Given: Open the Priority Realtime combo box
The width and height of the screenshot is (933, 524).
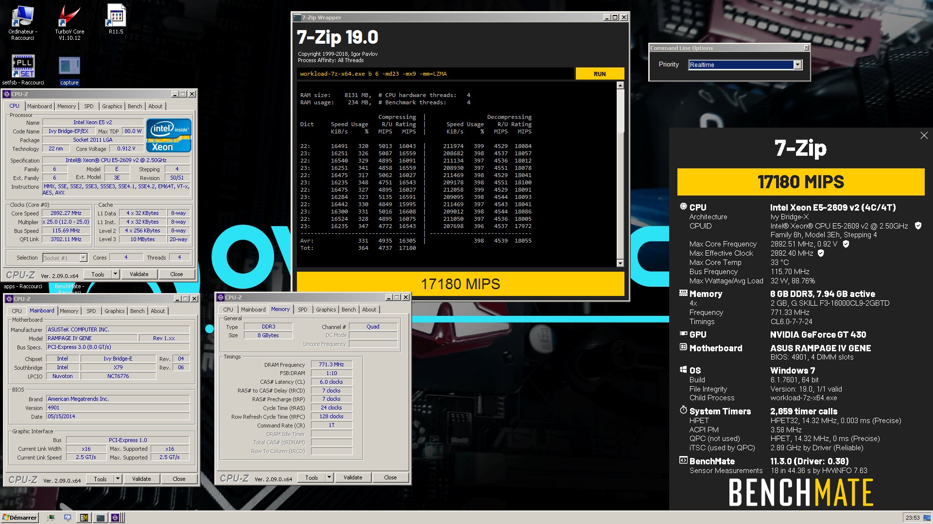Looking at the screenshot, I should click(x=745, y=65).
